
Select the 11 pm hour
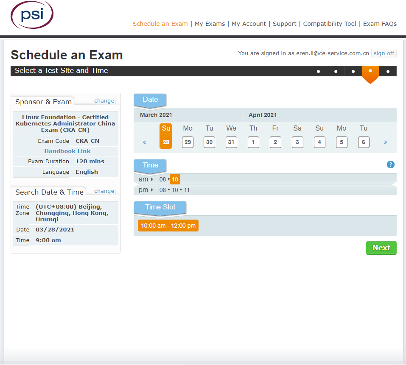point(187,190)
